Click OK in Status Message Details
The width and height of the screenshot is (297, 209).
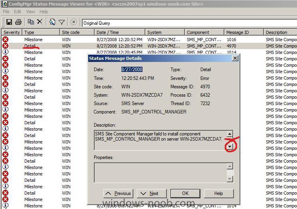pyautogui.click(x=185, y=193)
